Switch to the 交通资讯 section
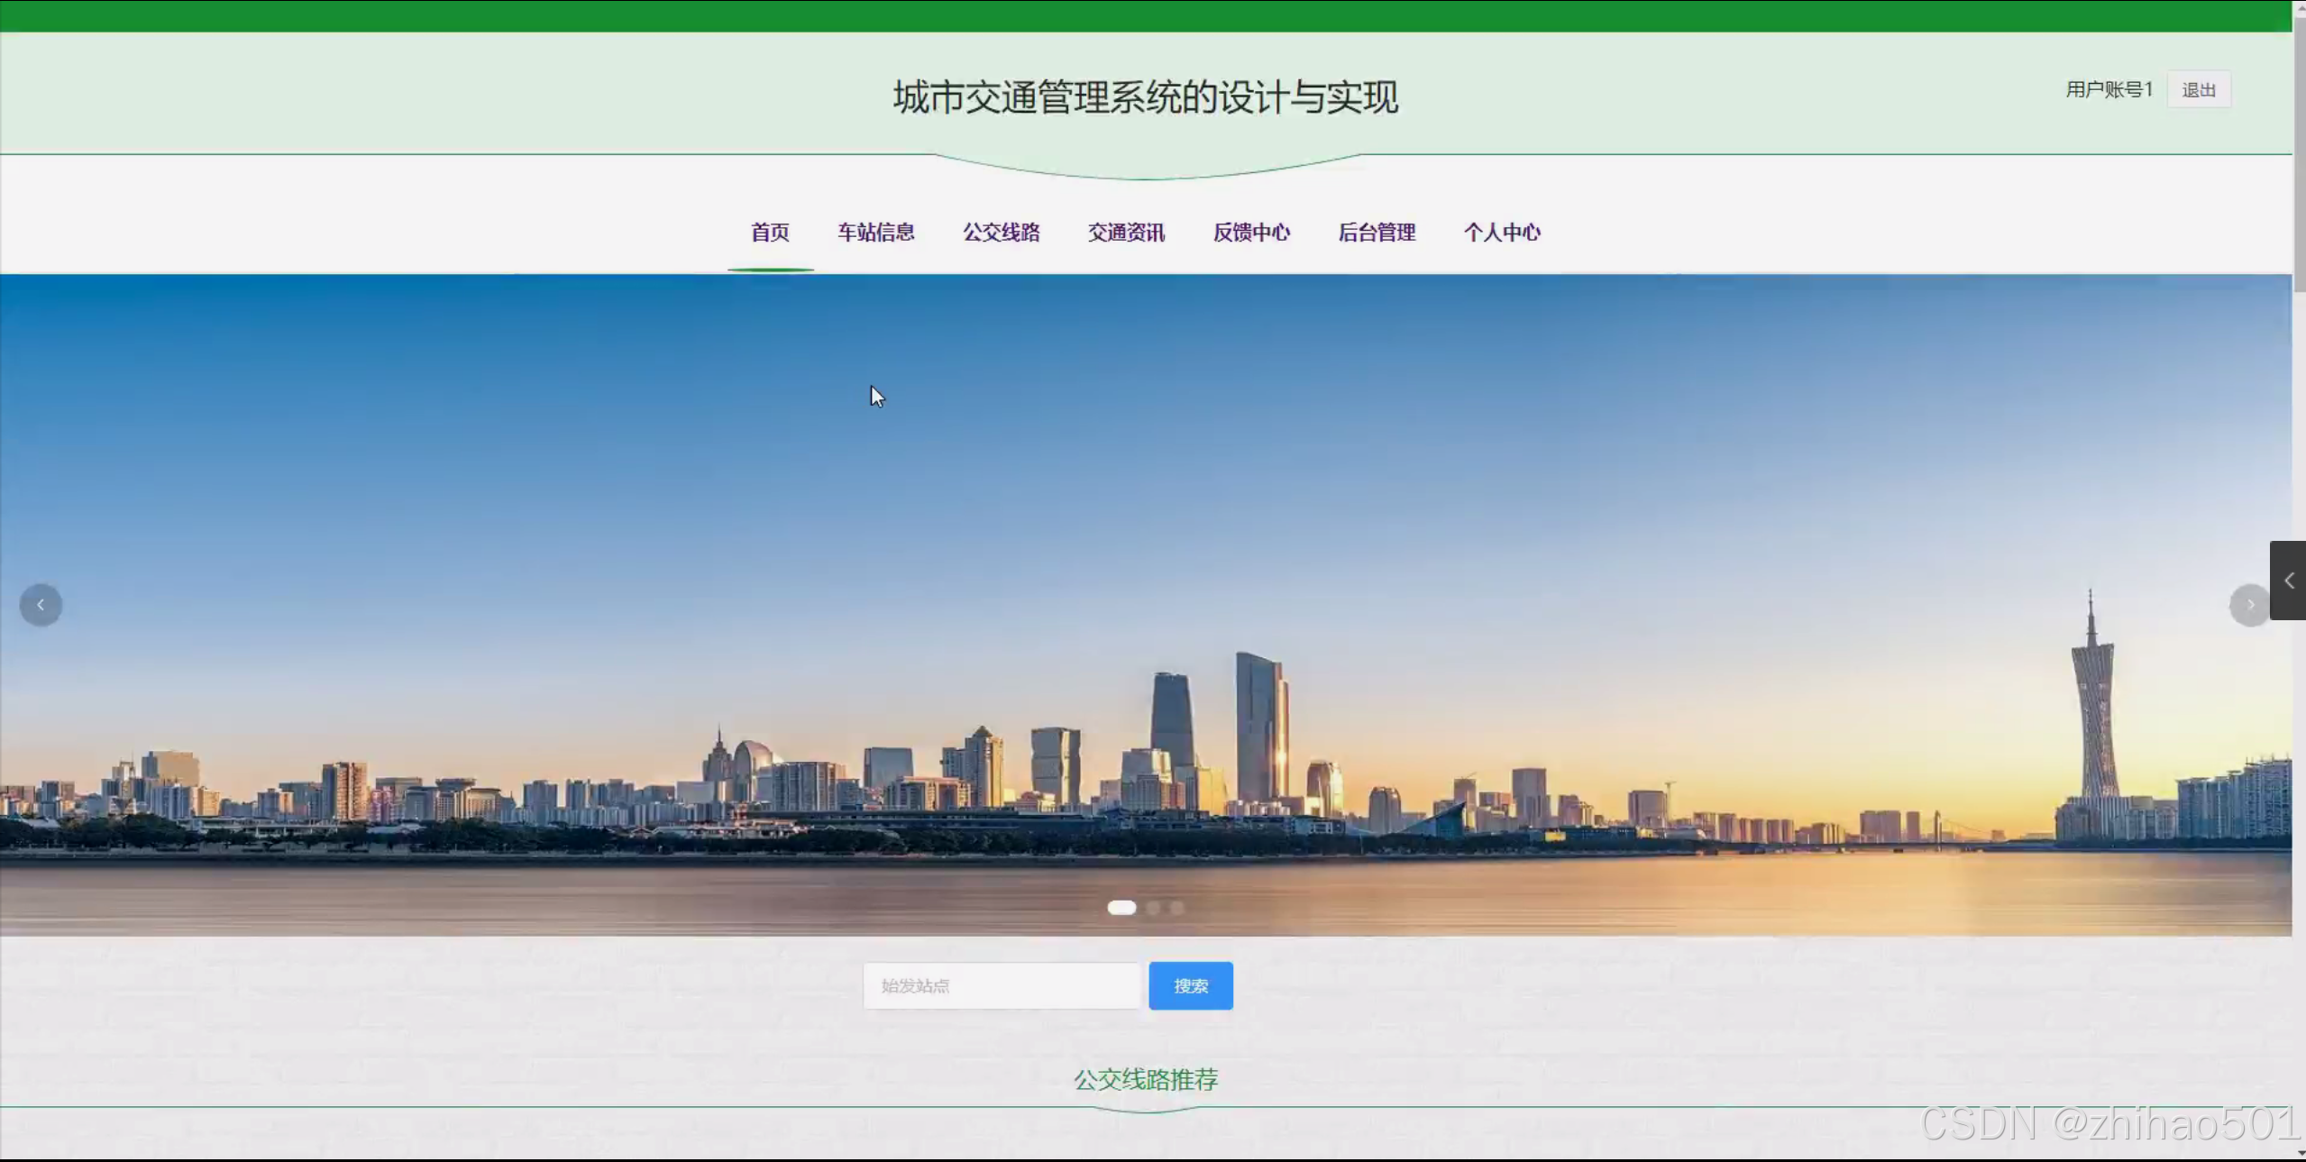The height and width of the screenshot is (1162, 2306). [1126, 233]
